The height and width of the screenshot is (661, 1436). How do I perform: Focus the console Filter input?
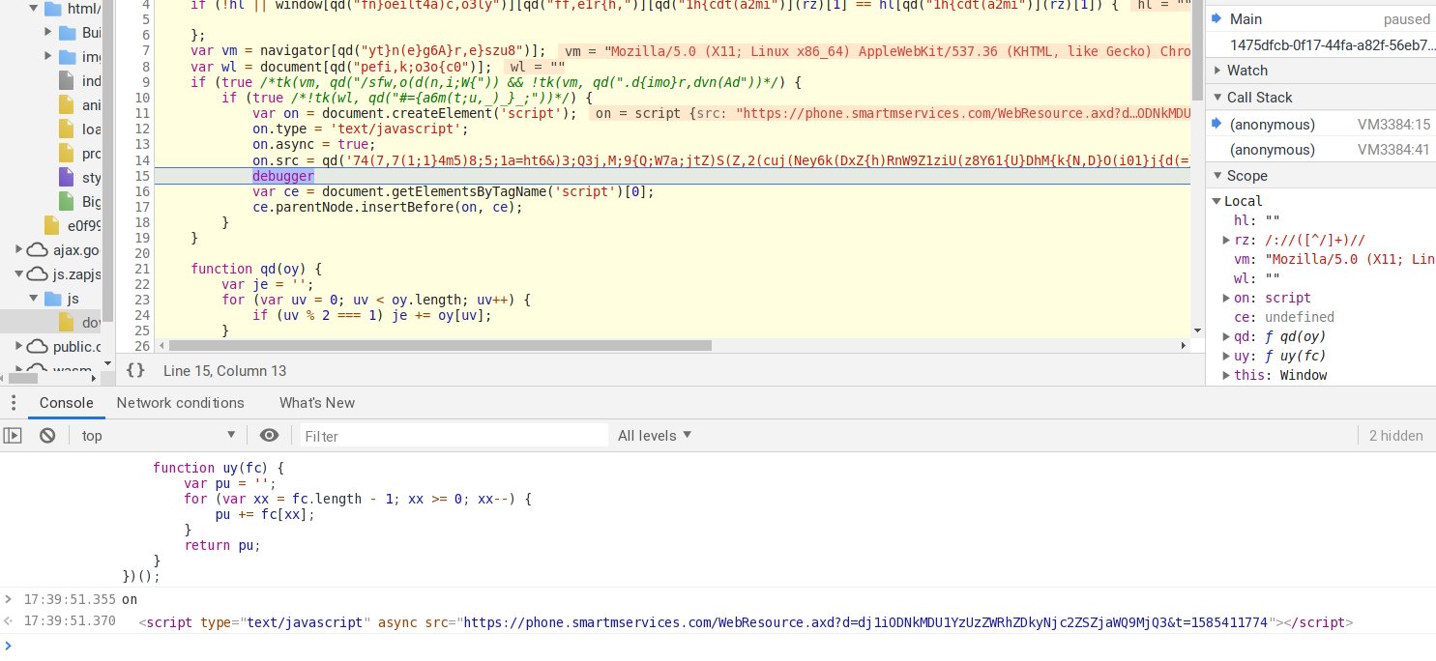[x=454, y=436]
